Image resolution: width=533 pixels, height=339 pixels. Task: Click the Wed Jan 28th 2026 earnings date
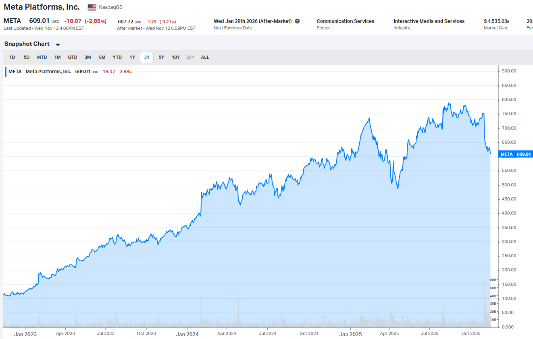pyautogui.click(x=253, y=21)
